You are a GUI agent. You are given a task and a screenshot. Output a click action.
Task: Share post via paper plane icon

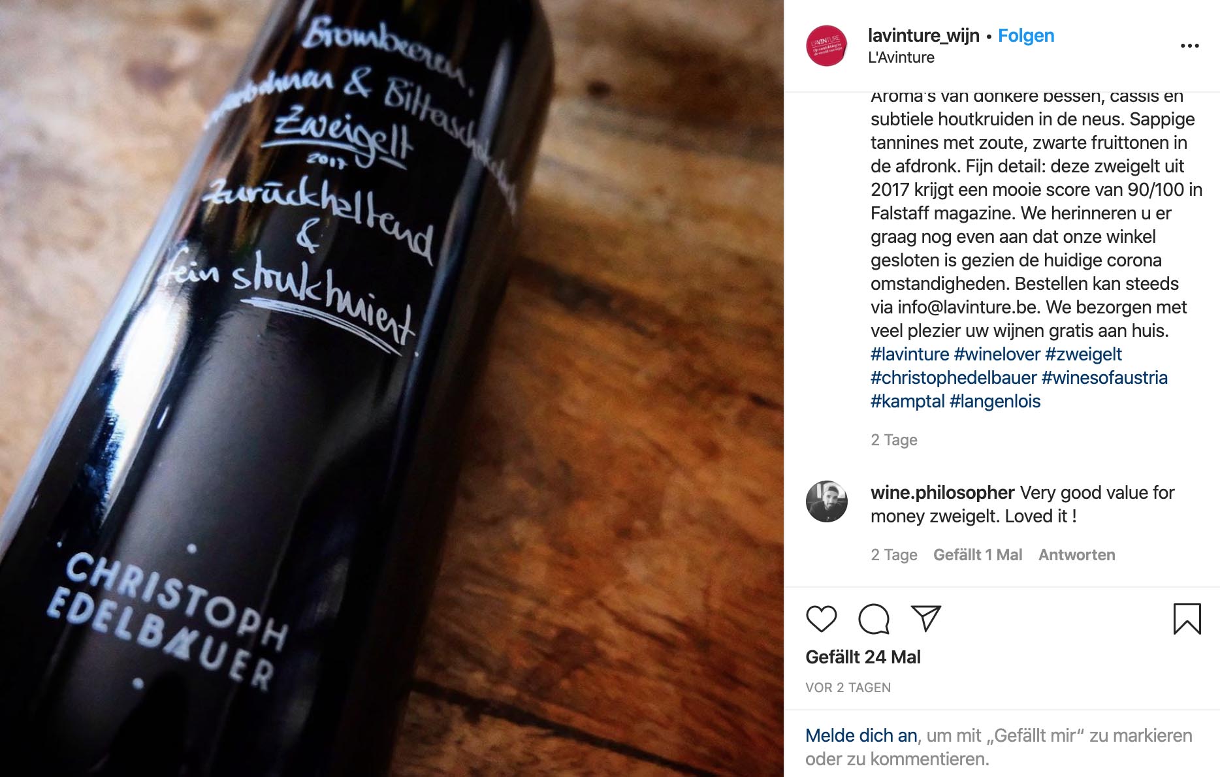[925, 618]
